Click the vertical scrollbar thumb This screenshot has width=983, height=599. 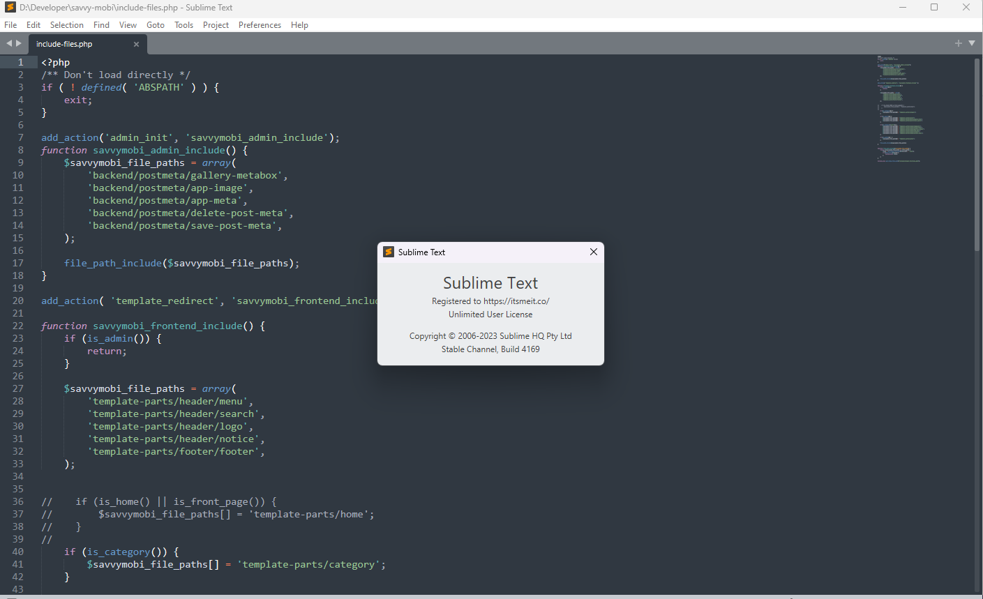click(977, 154)
